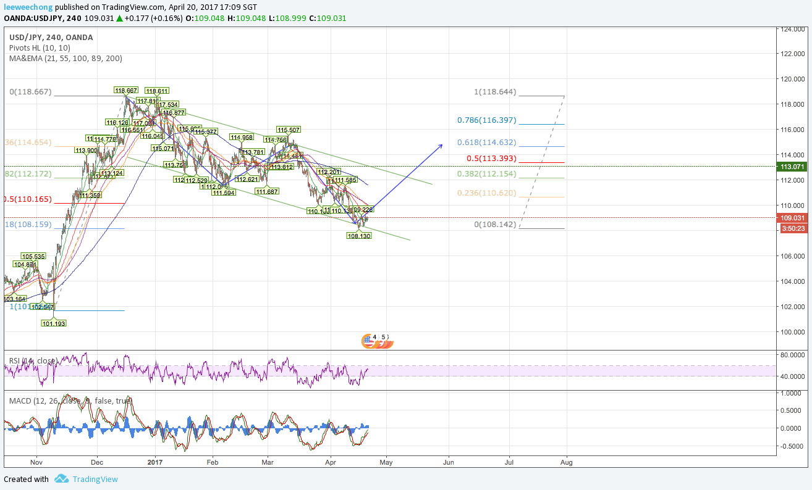
Task: Click the 118.611 pivot high label
Action: pos(157,90)
